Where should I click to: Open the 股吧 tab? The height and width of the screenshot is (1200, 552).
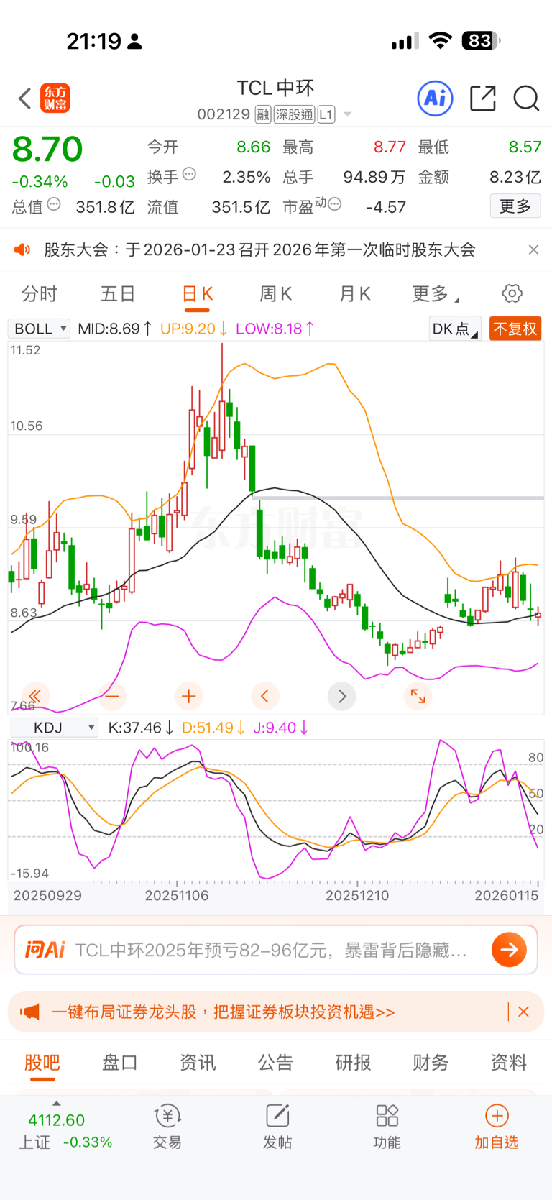point(42,1062)
